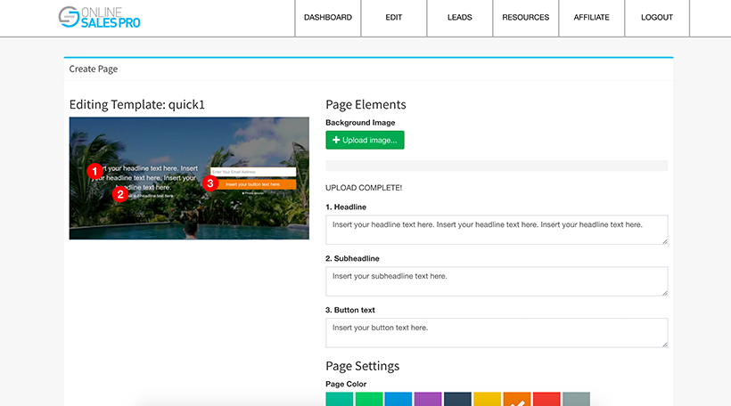Select the purple page color swatch
Image resolution: width=731 pixels, height=406 pixels.
click(x=428, y=400)
